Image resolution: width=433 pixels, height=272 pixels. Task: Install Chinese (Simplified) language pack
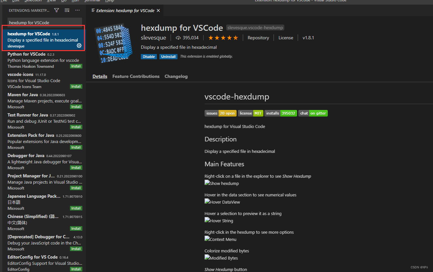pyautogui.click(x=76, y=229)
